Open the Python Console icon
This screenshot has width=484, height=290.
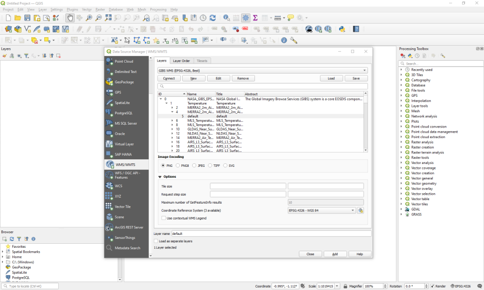click(342, 29)
